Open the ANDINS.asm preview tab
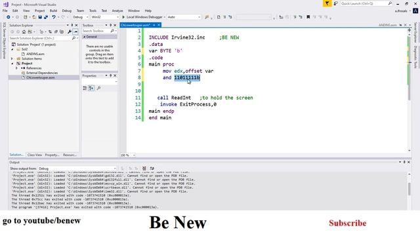This screenshot has height=236, width=420. (388, 25)
